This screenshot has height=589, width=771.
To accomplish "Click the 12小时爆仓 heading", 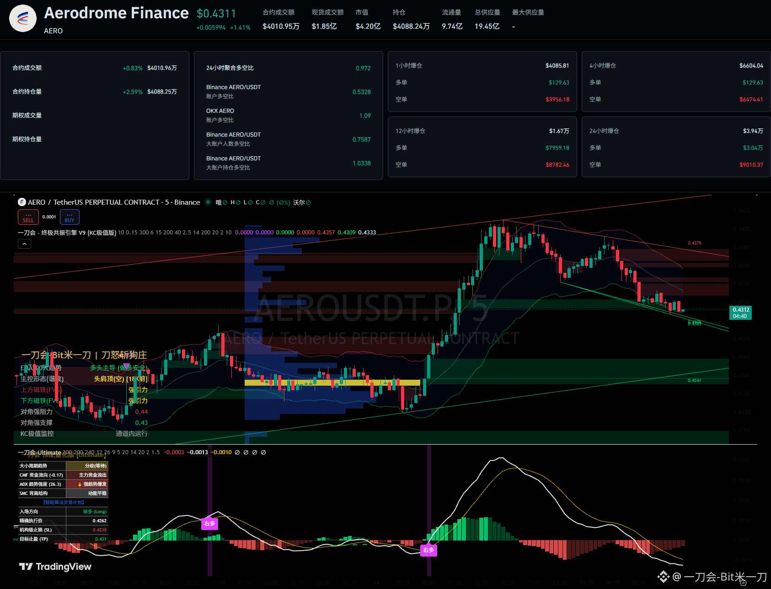I will (x=410, y=131).
